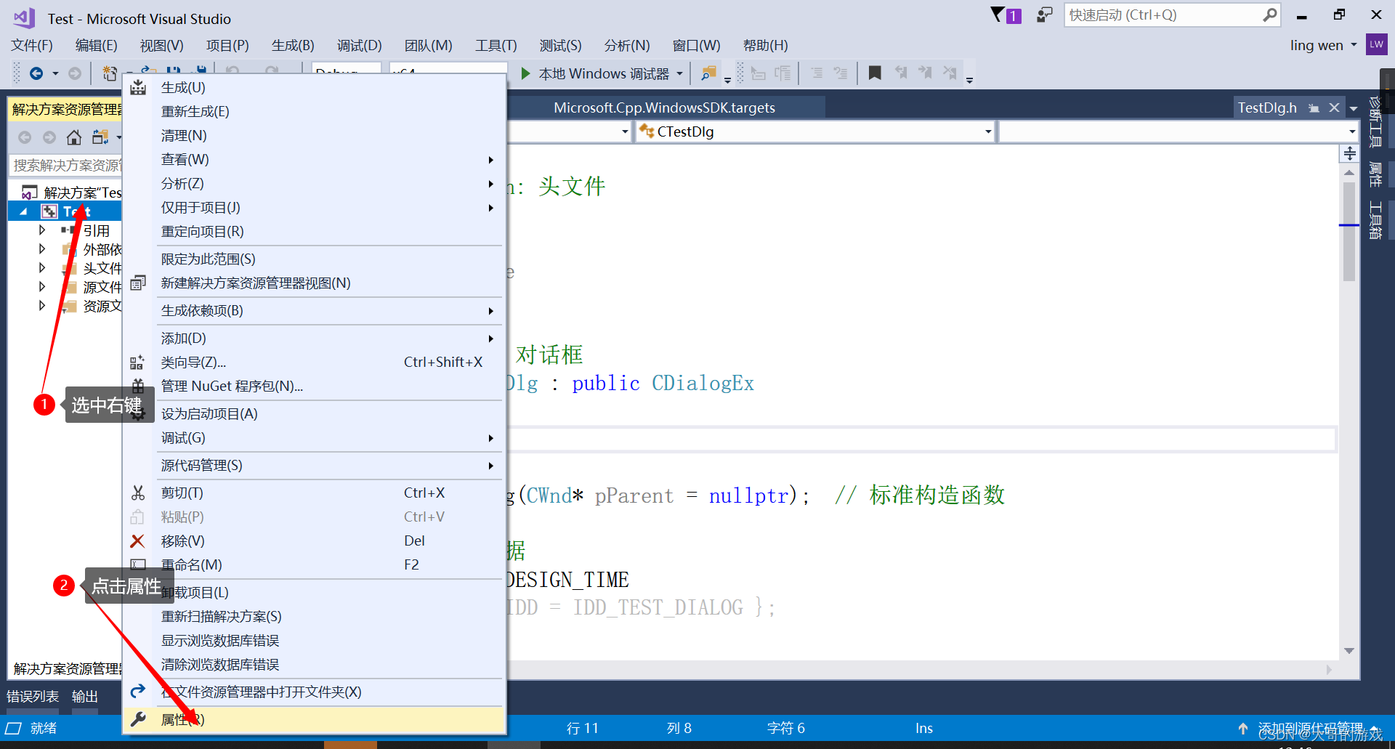Click the quick launch search magnifier icon

tap(1269, 15)
